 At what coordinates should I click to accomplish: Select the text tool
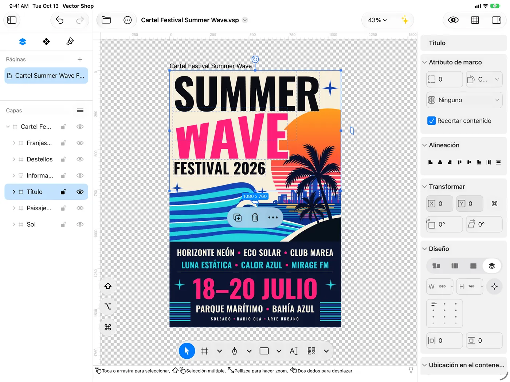(x=294, y=351)
